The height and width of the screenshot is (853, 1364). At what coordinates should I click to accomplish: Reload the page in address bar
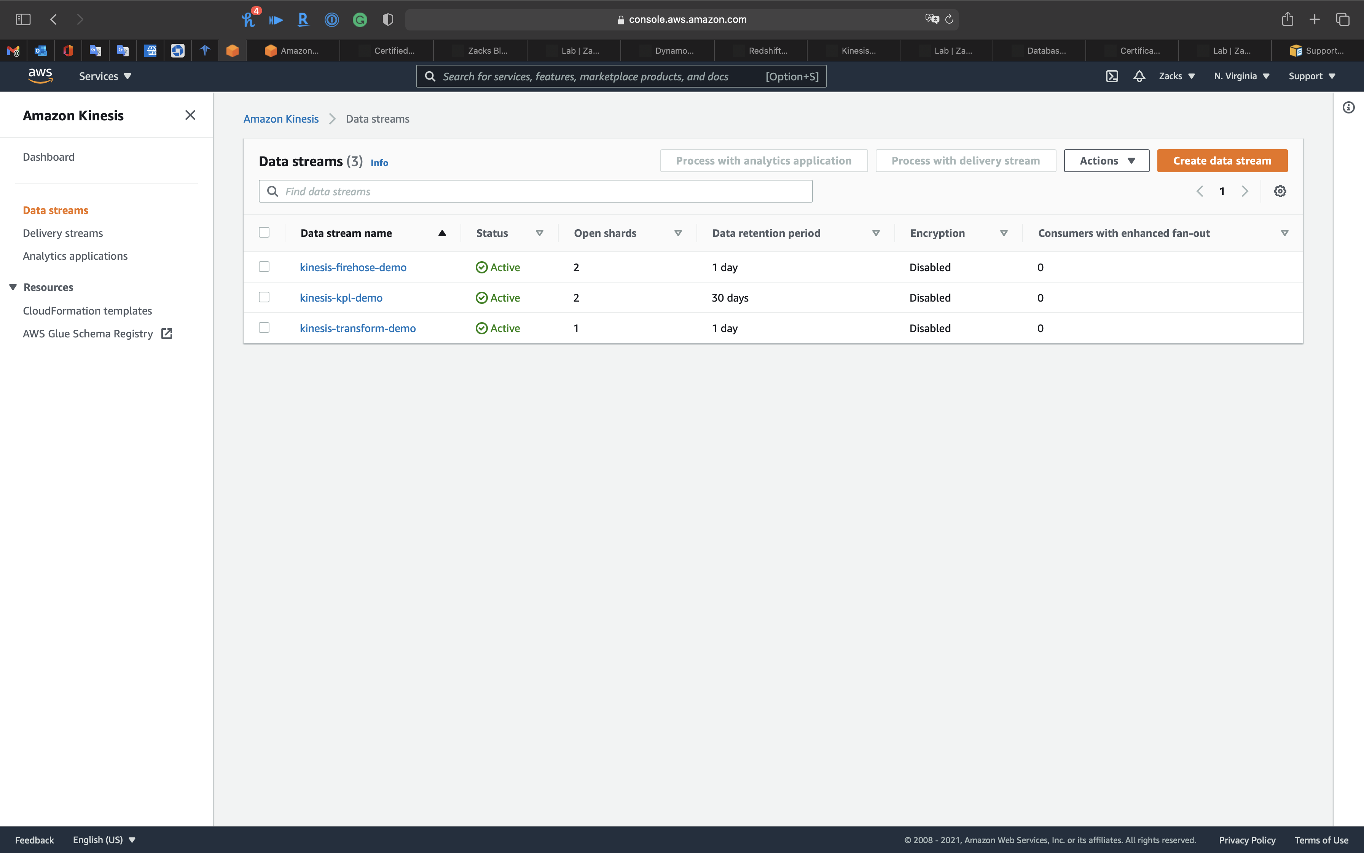coord(949,20)
